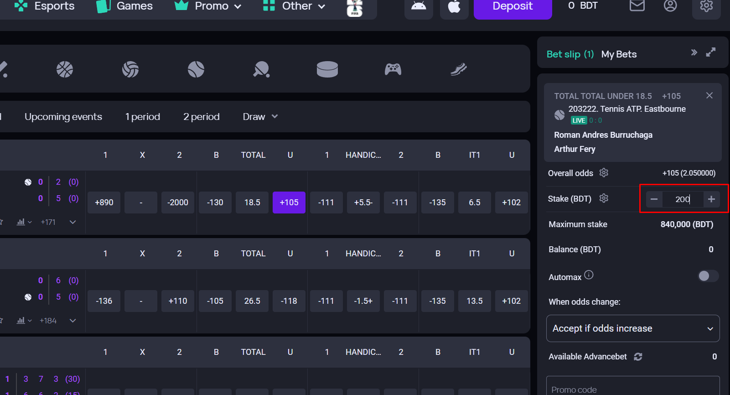
Task: Select the tennis ball sport icon
Action: point(196,69)
